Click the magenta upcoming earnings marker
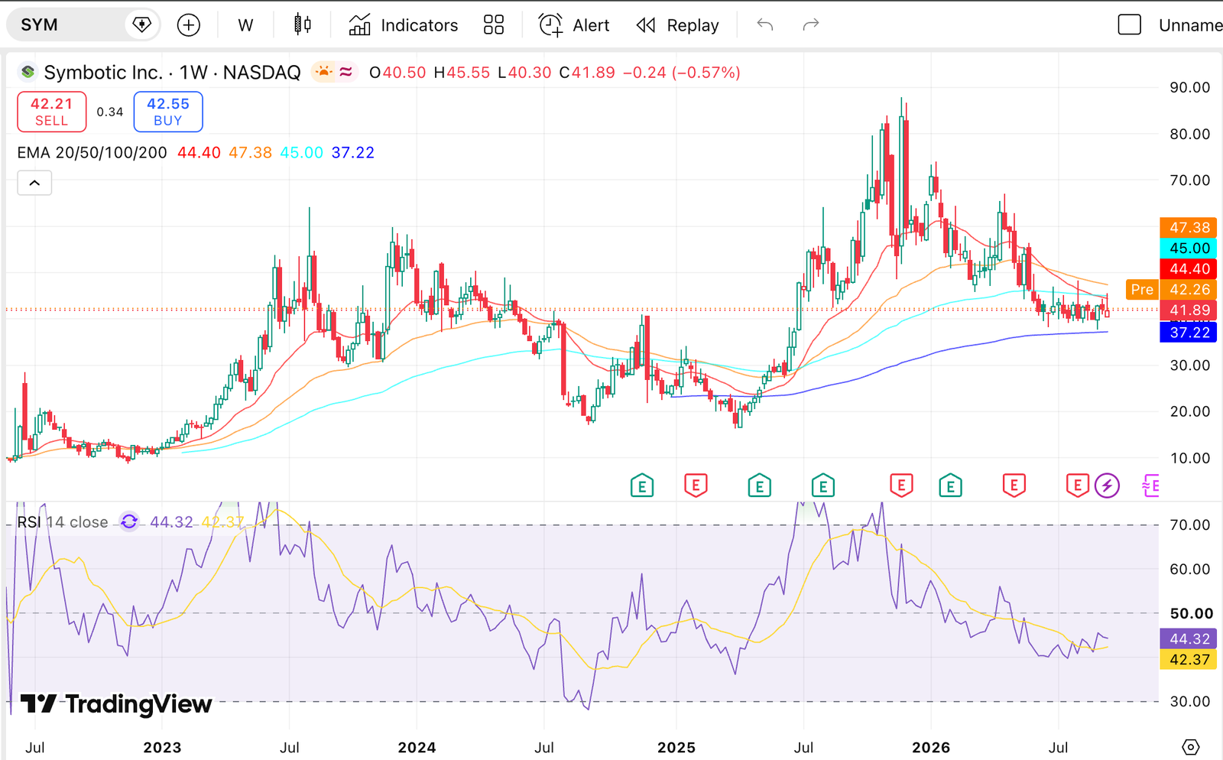The height and width of the screenshot is (760, 1223). click(x=1150, y=486)
